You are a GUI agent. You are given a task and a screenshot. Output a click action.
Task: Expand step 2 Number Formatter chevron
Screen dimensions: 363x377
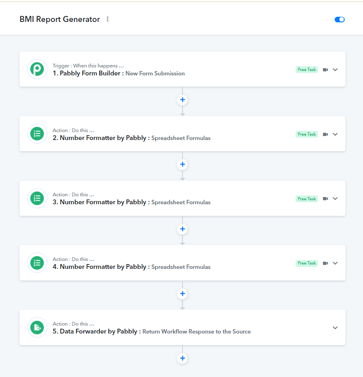point(335,134)
